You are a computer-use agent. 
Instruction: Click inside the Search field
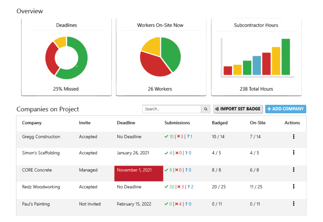171,109
